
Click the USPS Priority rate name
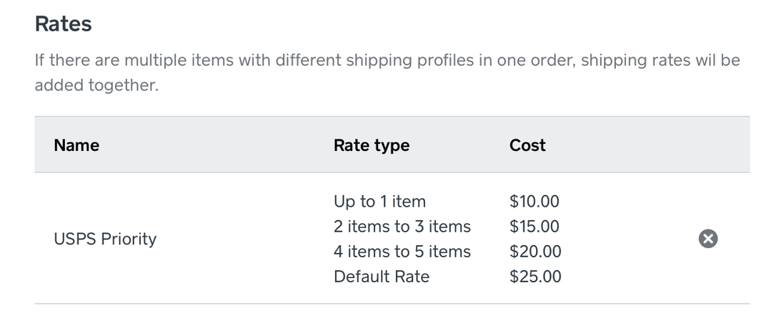105,239
